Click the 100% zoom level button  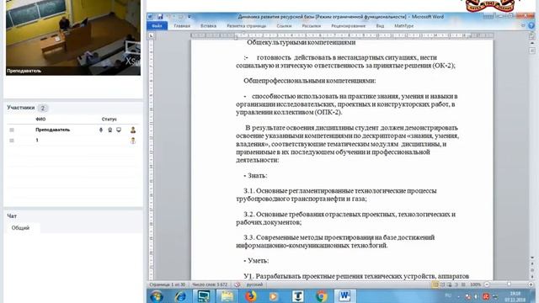click(475, 284)
